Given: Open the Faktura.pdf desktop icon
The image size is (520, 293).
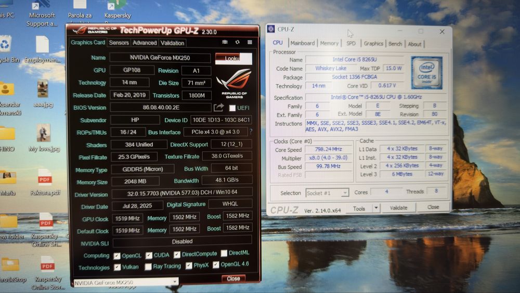Looking at the screenshot, I should pos(45,182).
